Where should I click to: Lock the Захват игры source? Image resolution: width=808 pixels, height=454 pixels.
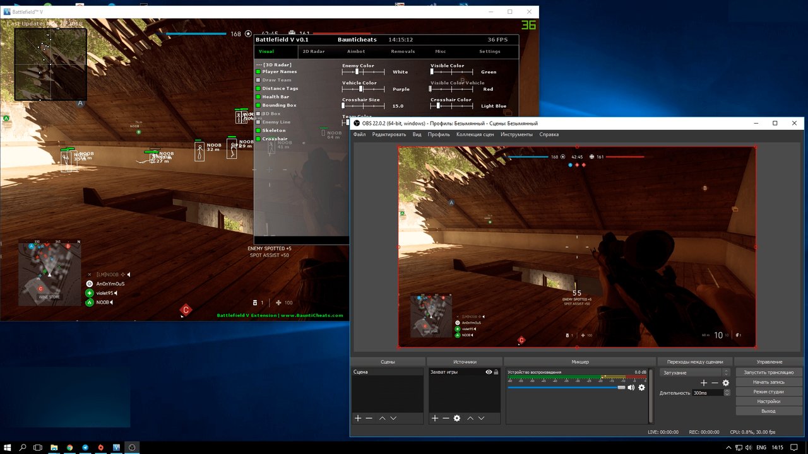tap(496, 372)
